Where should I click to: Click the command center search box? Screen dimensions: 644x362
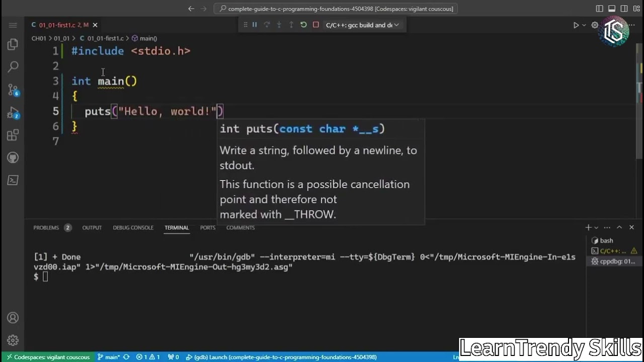pos(336,9)
